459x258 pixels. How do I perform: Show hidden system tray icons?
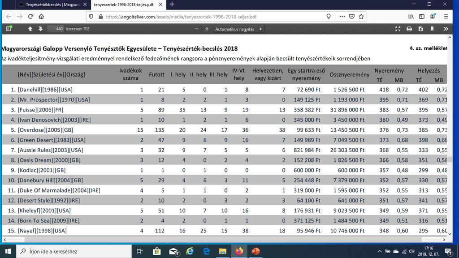point(379,251)
